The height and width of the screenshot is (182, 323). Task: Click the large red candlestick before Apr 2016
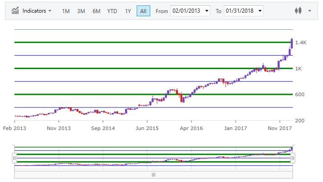click(x=181, y=98)
